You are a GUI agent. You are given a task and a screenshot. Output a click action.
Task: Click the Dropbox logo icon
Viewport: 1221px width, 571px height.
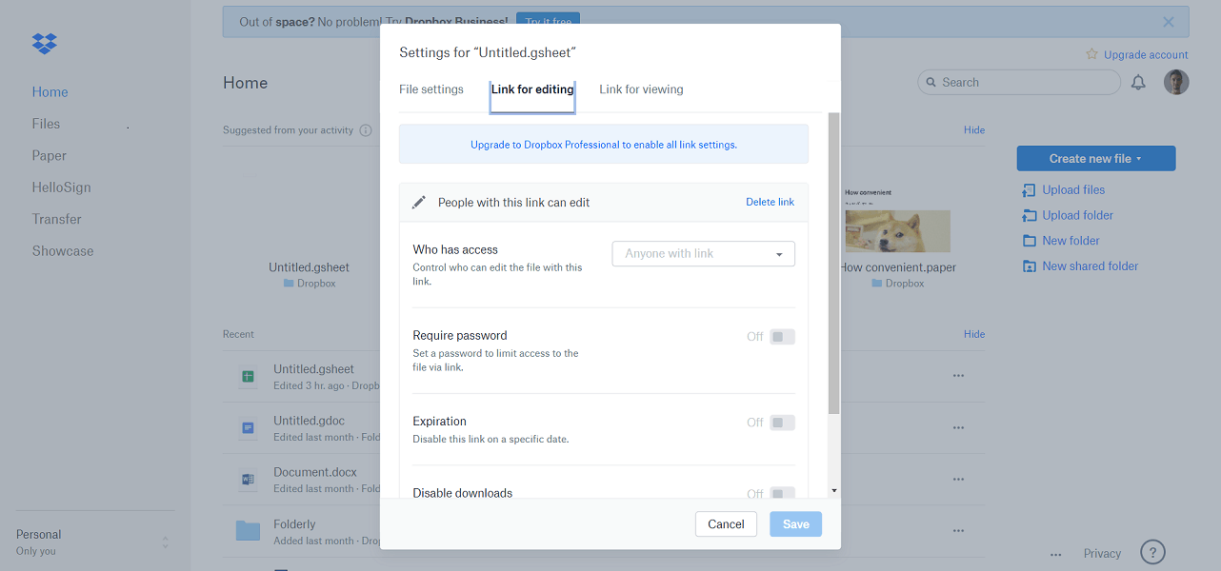pyautogui.click(x=44, y=43)
